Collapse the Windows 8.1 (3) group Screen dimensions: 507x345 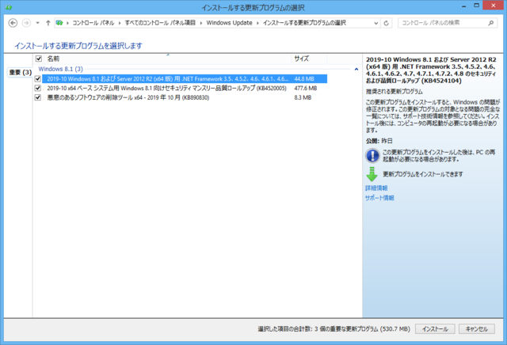tap(356, 69)
